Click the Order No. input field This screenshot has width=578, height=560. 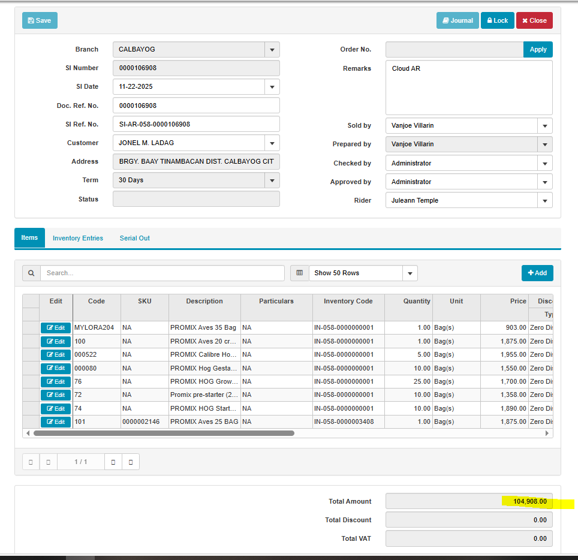(454, 50)
